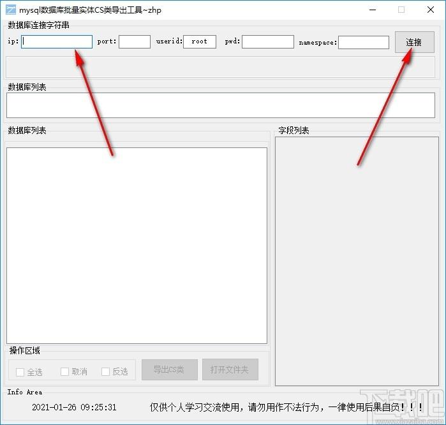Focus the namespace input box
Image resolution: width=446 pixels, height=425 pixels.
364,42
